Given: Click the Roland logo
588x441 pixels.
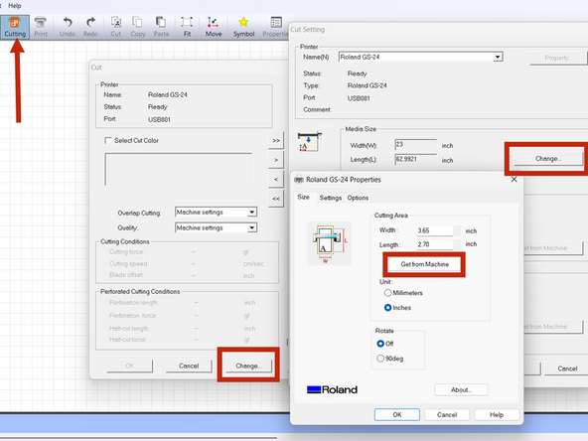Looking at the screenshot, I should tap(332, 390).
